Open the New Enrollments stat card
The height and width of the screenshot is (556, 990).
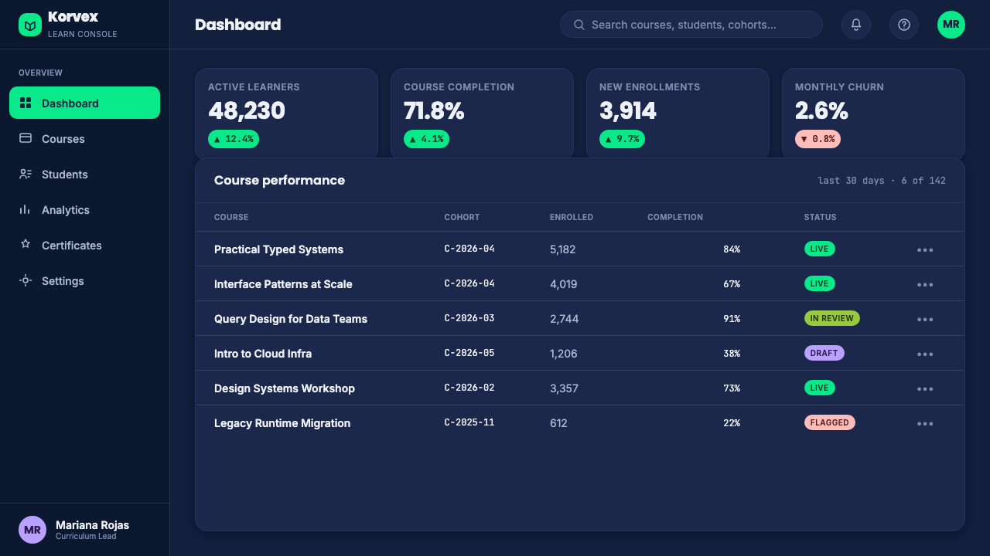coord(678,114)
